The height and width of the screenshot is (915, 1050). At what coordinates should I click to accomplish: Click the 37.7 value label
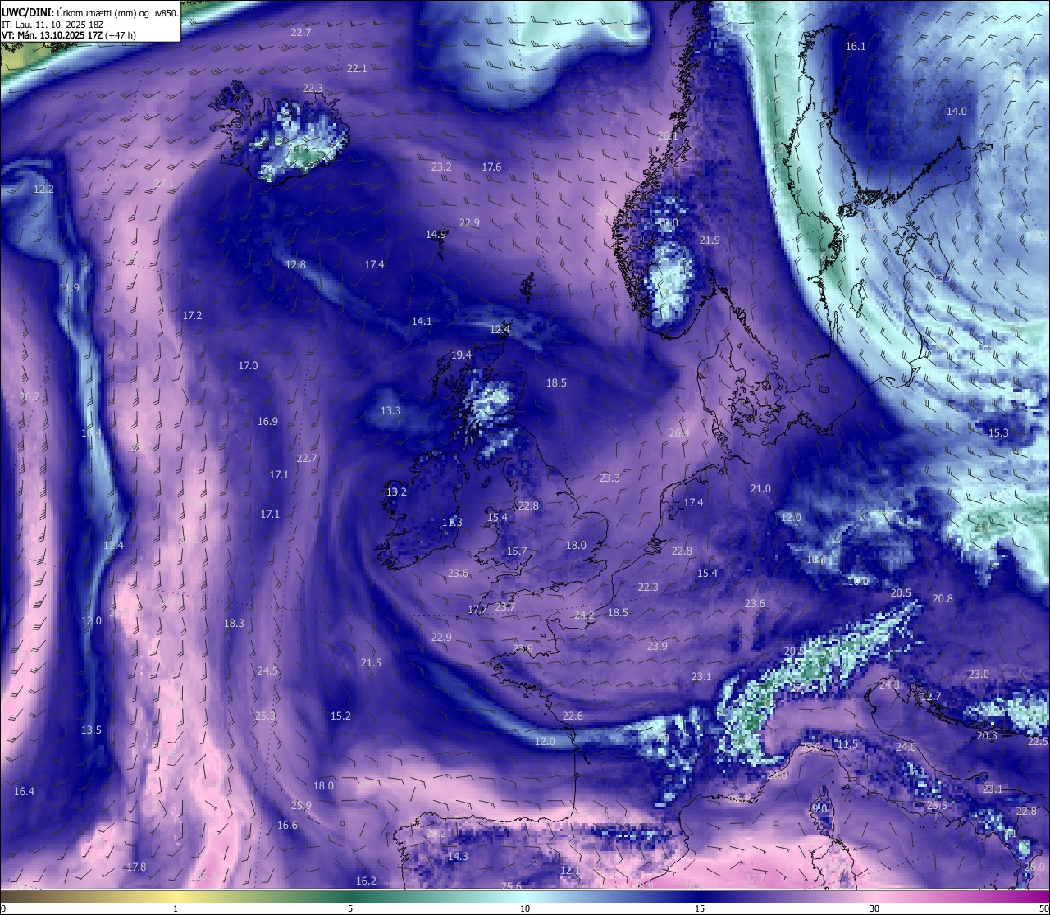click(x=755, y=878)
